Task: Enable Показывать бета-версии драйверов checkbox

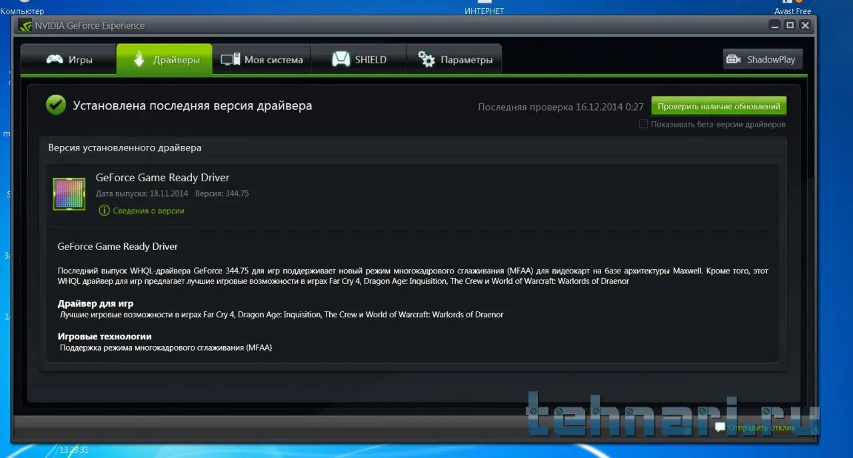Action: click(x=643, y=124)
